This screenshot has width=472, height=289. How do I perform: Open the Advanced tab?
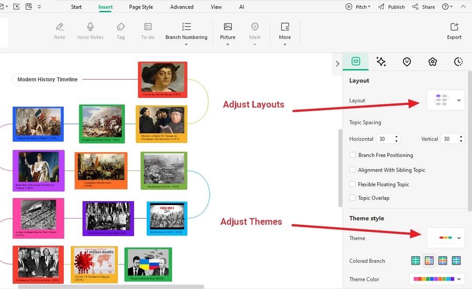(x=182, y=7)
